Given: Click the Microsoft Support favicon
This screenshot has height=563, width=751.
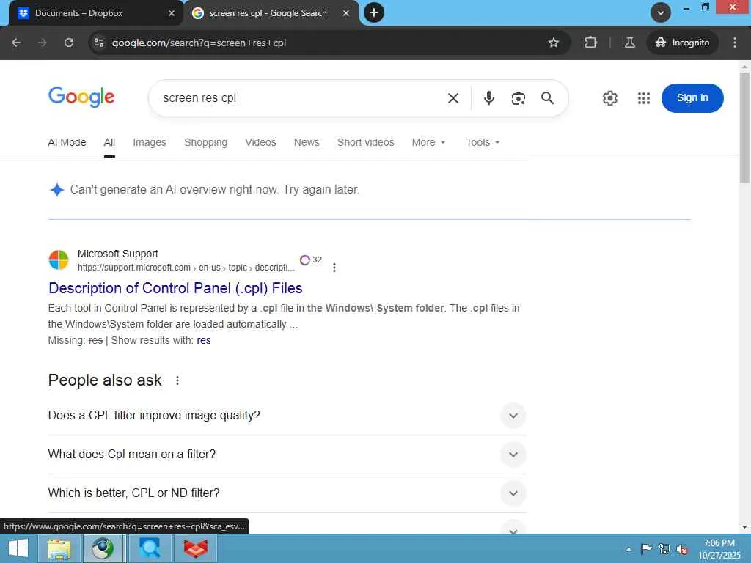Looking at the screenshot, I should pos(59,260).
